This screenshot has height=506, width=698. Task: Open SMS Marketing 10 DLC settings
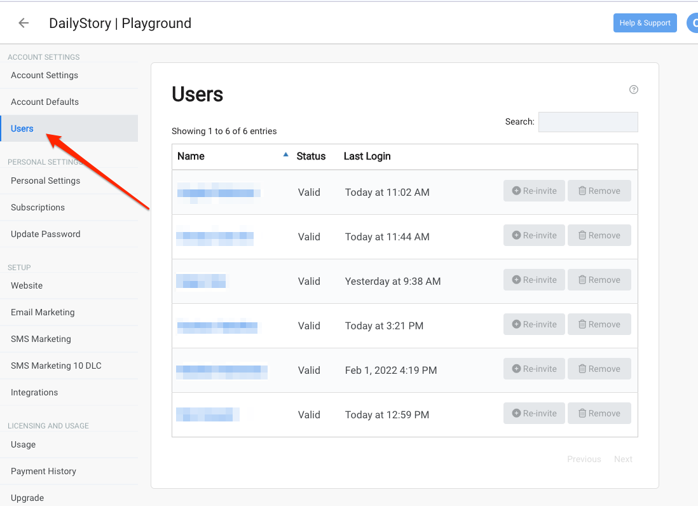click(69, 366)
